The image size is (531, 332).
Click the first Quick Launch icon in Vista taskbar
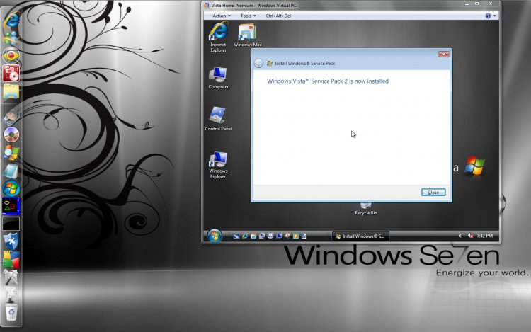[236, 236]
